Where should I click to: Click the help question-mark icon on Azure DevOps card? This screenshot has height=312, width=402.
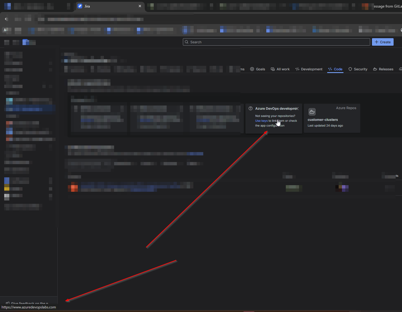click(x=250, y=109)
